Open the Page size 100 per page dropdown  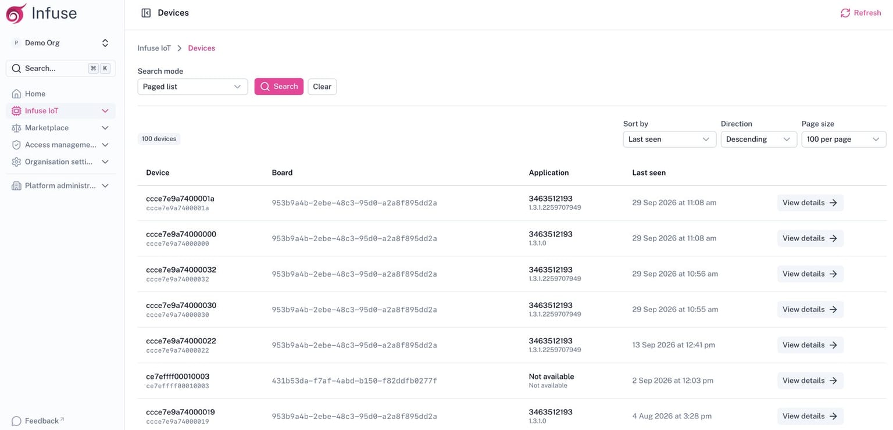[844, 139]
